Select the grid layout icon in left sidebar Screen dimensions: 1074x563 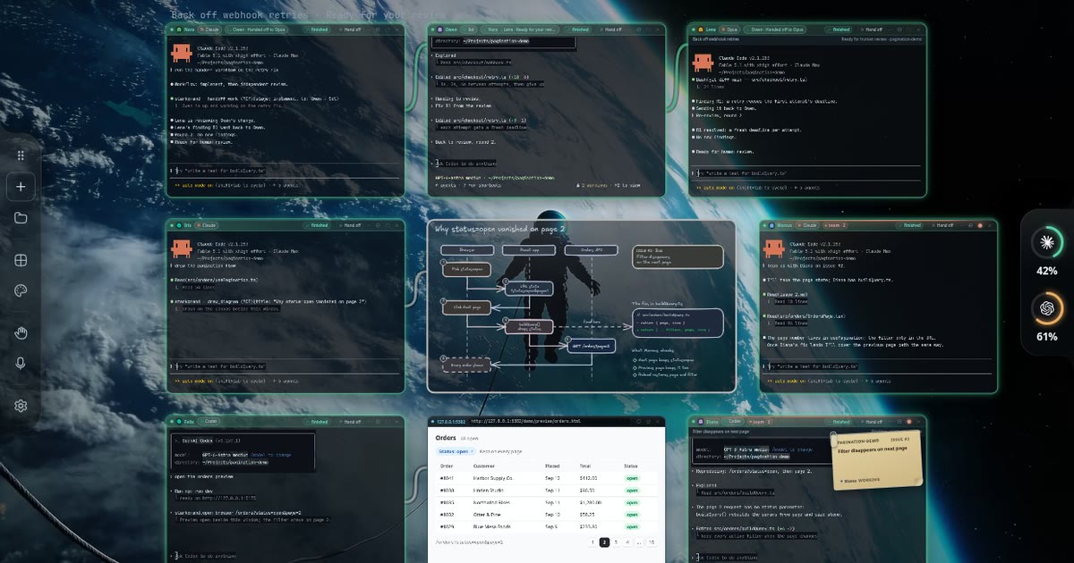click(21, 260)
